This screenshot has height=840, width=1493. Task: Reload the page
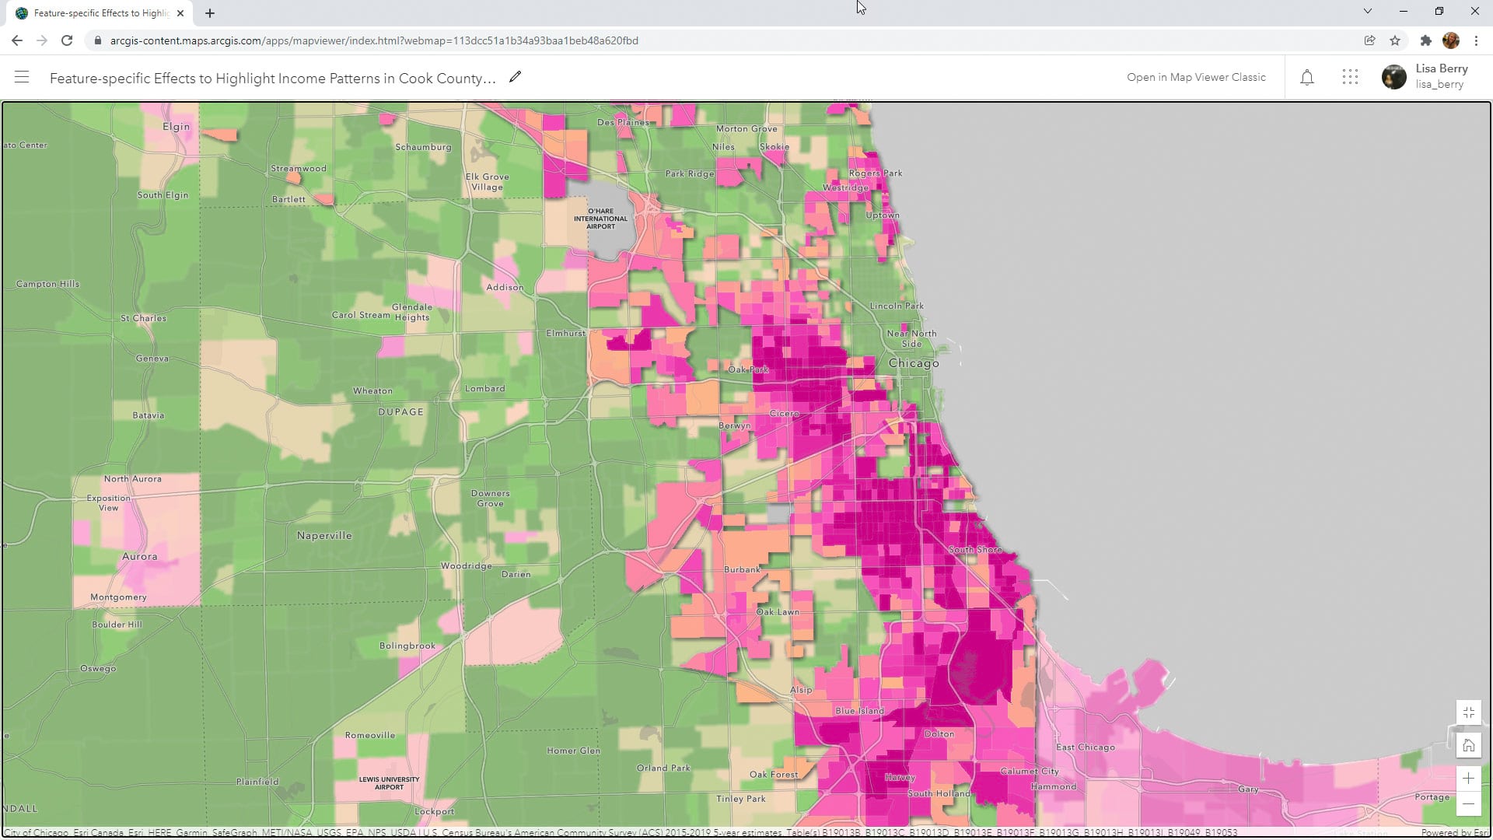[67, 40]
